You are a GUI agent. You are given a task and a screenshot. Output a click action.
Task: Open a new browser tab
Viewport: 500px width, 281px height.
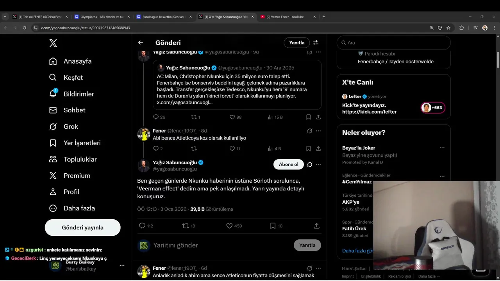[x=324, y=17]
